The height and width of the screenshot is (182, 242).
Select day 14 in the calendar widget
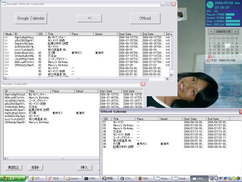[232, 46]
